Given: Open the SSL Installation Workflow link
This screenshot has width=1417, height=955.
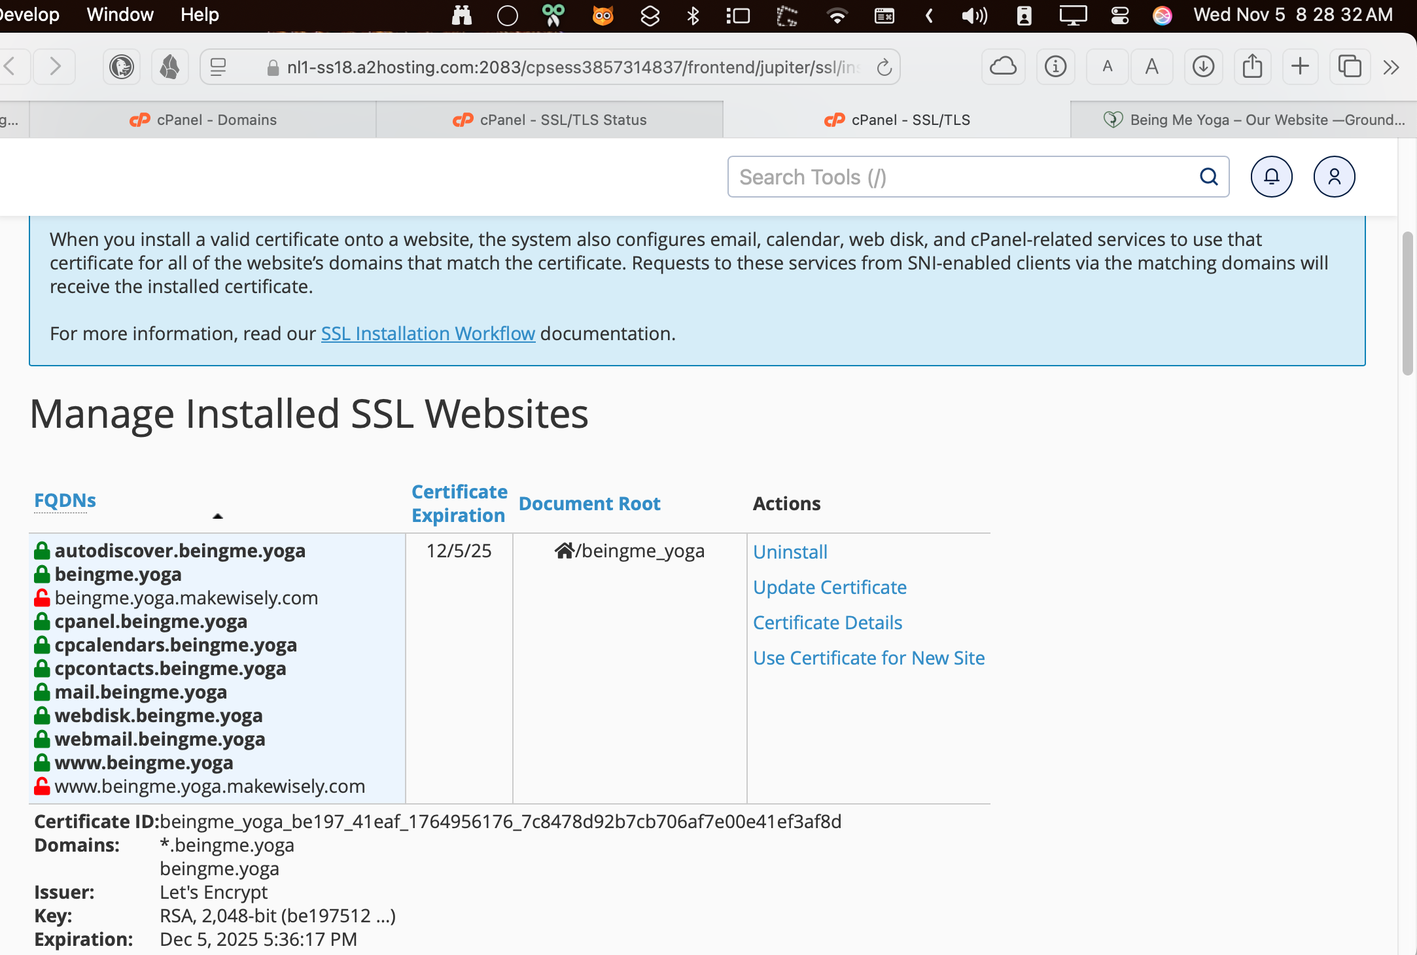Looking at the screenshot, I should click(428, 334).
